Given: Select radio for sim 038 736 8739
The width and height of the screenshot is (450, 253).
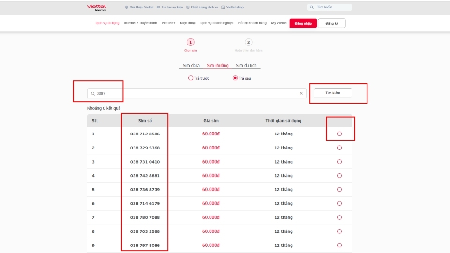Looking at the screenshot, I should tap(339, 190).
